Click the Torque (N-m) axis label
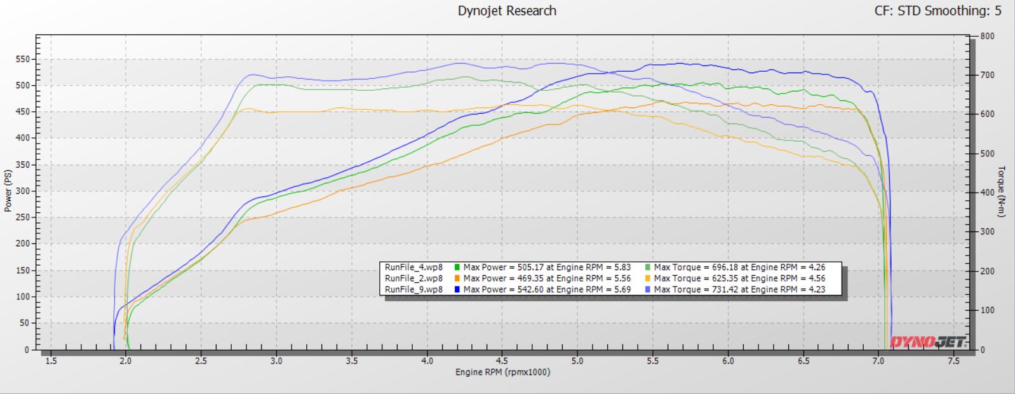 1002,191
